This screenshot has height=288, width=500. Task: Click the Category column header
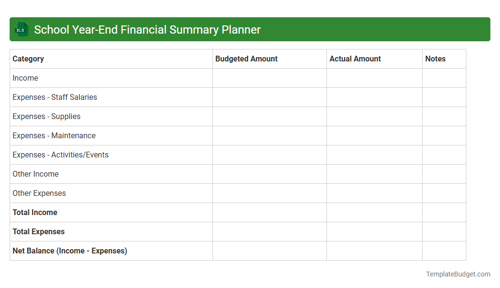coord(28,59)
